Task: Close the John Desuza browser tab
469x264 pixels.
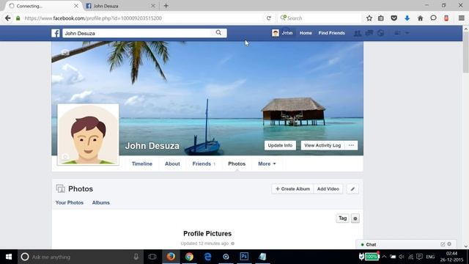Action: pyautogui.click(x=153, y=6)
